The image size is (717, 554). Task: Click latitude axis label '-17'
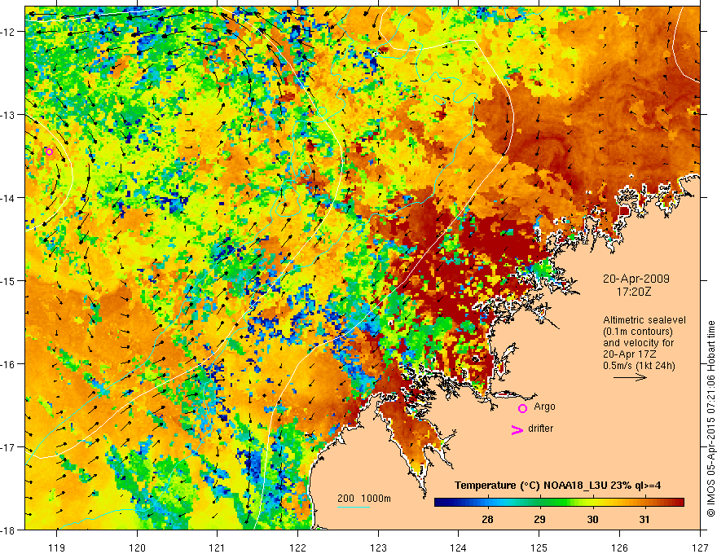pyautogui.click(x=9, y=447)
